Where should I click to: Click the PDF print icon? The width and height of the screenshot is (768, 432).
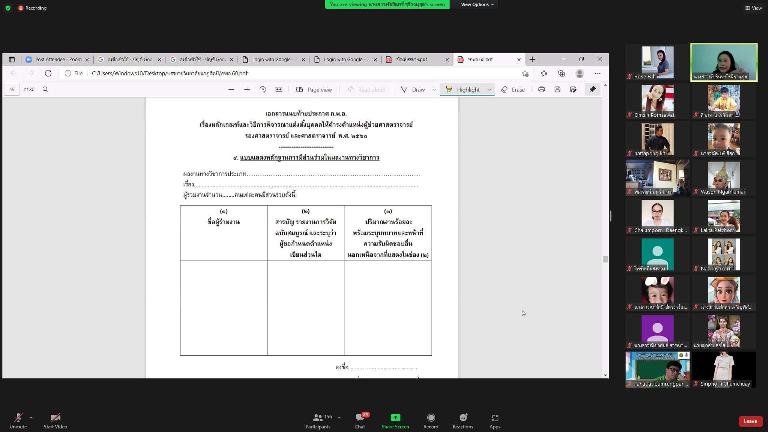click(x=542, y=90)
